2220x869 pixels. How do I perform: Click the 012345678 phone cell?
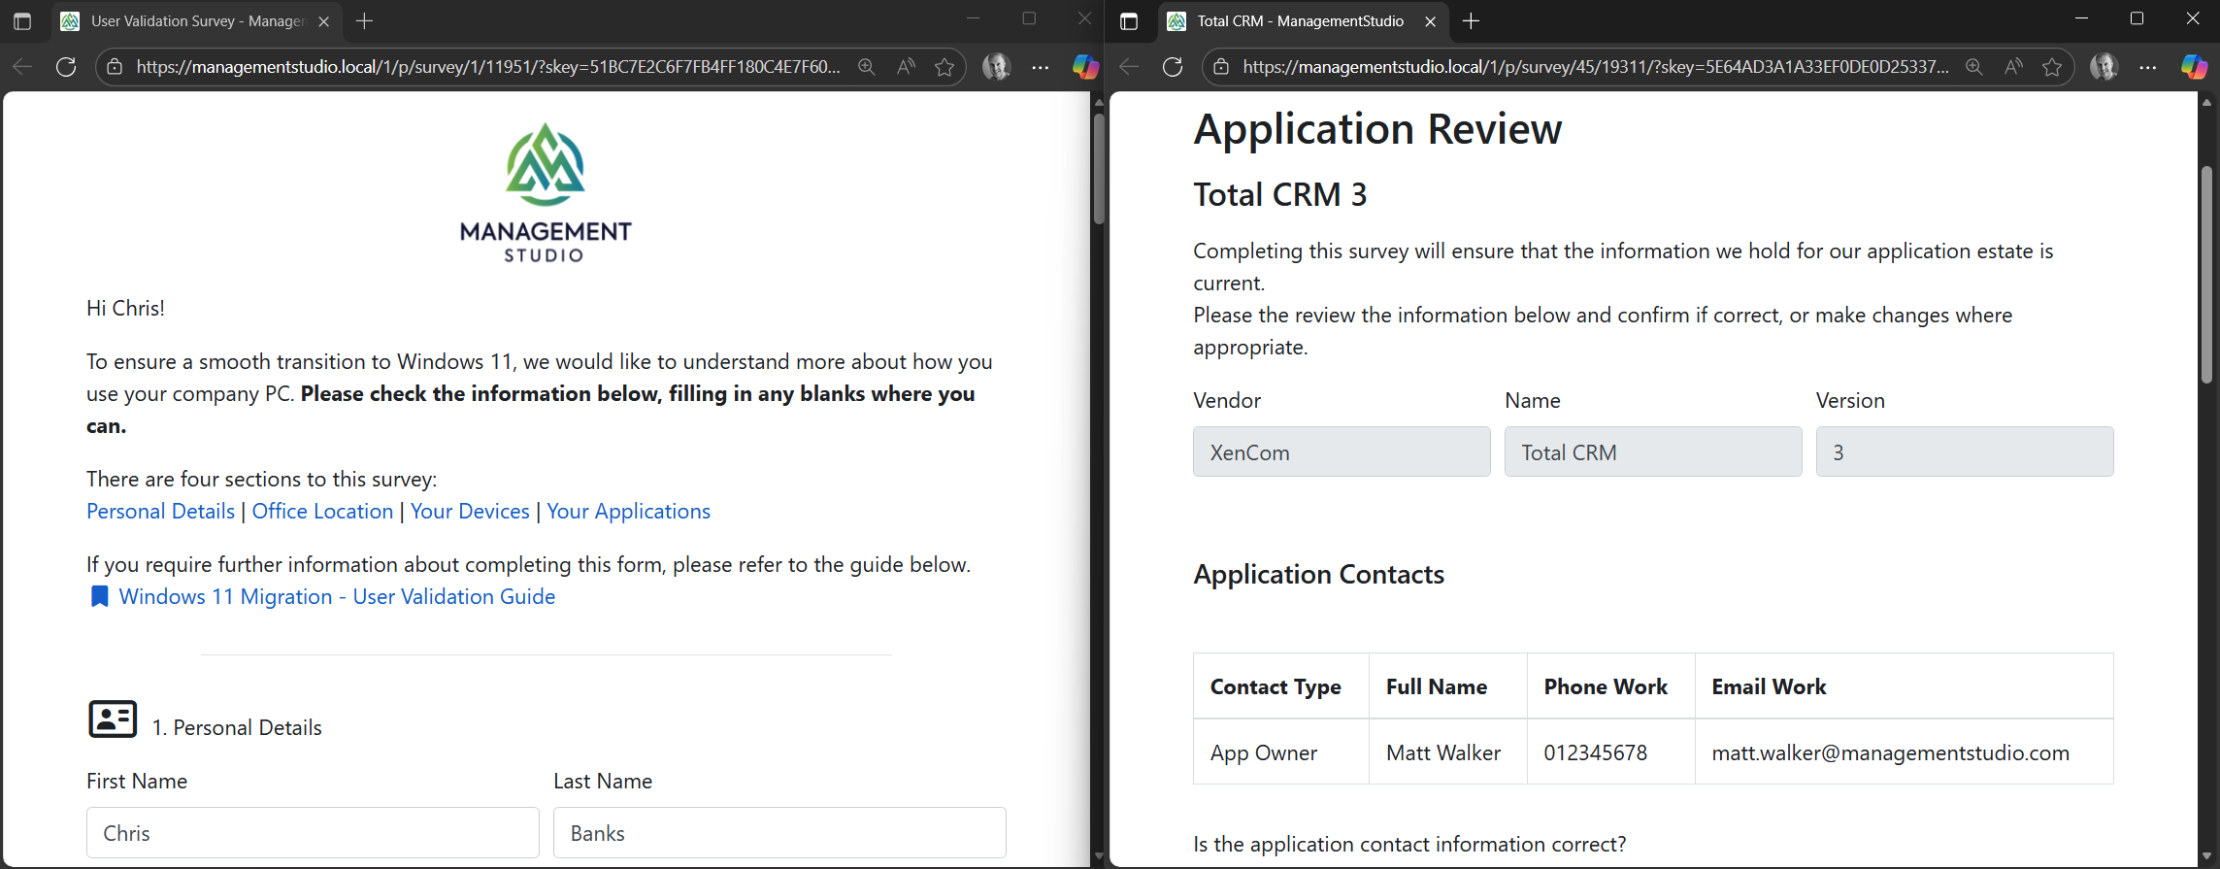[1611, 752]
